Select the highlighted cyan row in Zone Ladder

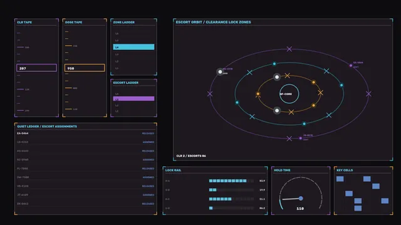[x=133, y=47]
